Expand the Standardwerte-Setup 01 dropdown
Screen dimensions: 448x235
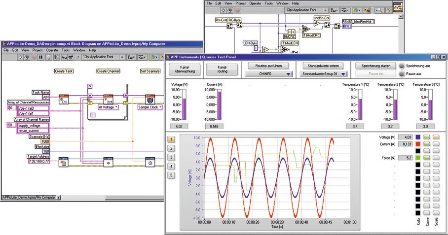coord(323,74)
